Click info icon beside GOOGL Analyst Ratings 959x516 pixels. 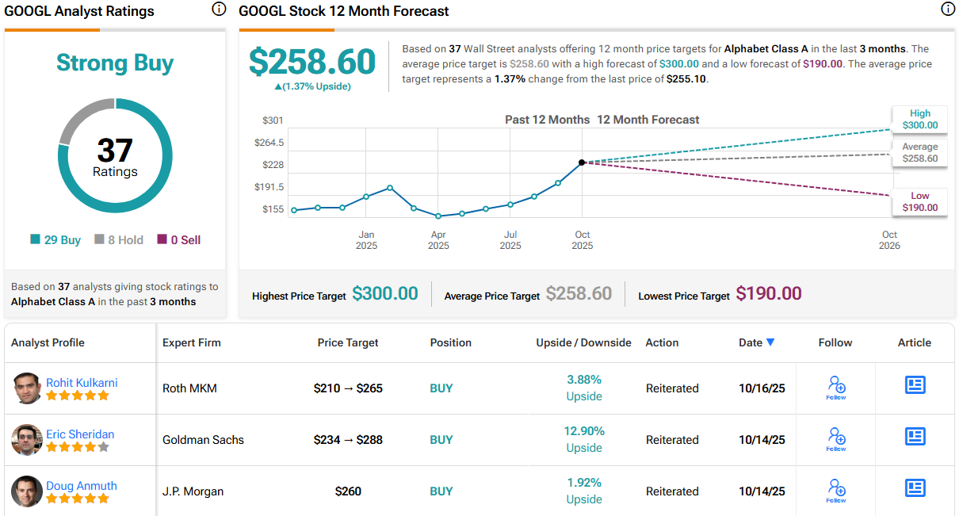click(x=219, y=10)
